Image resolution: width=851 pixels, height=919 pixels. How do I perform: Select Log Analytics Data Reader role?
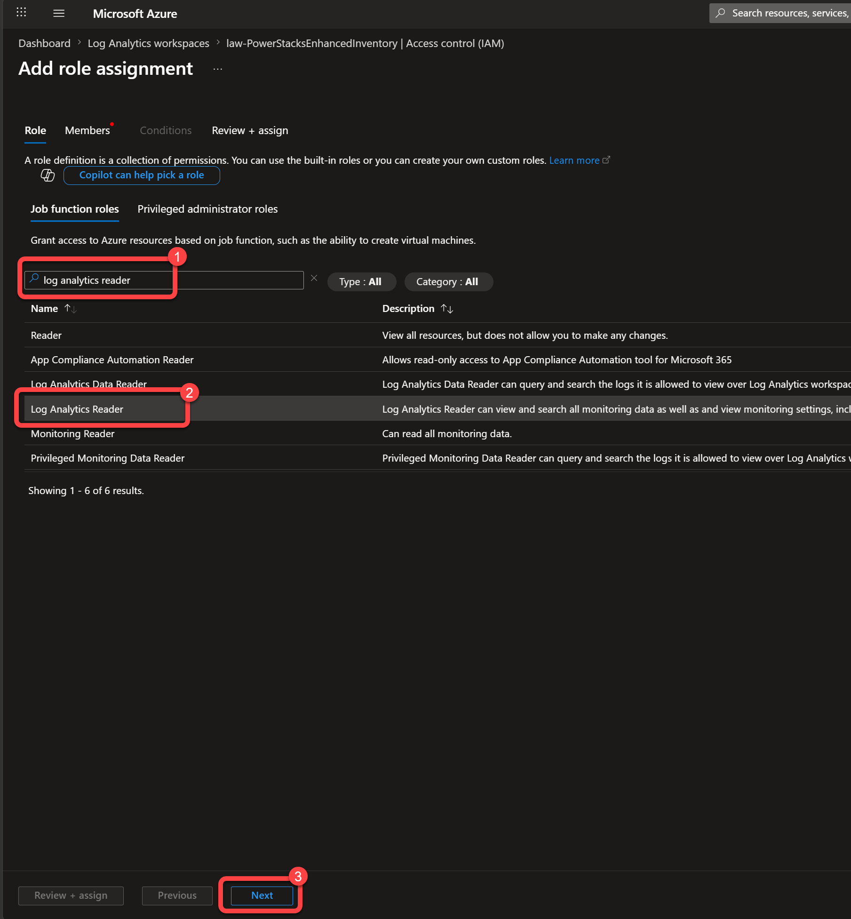(x=437, y=384)
